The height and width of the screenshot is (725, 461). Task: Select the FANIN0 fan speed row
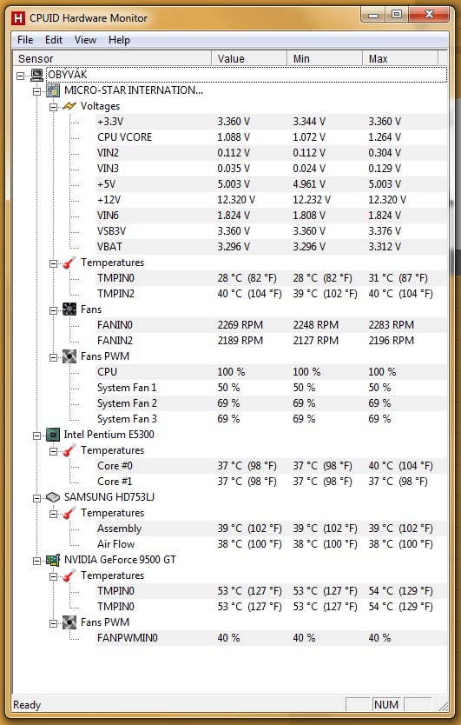(x=271, y=325)
